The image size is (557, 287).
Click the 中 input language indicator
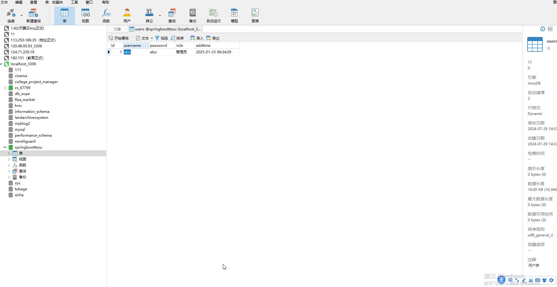[510, 280]
